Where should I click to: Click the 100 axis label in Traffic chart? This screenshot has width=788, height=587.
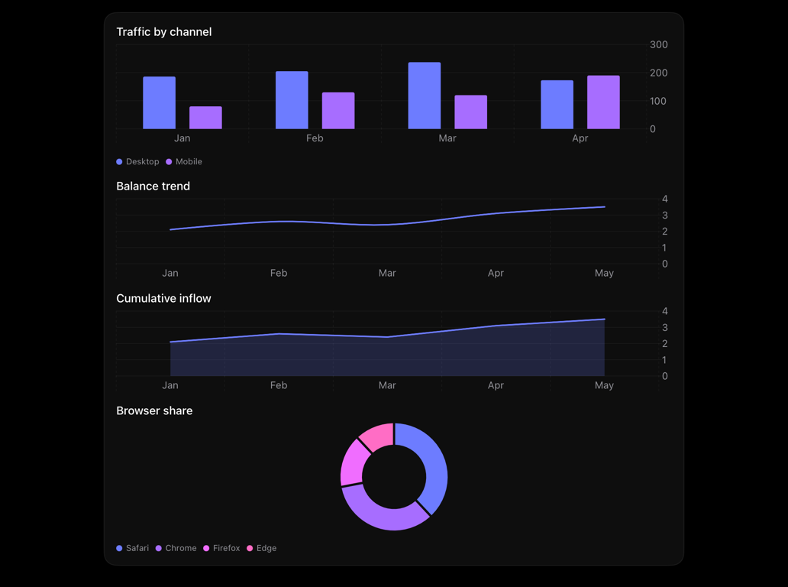(x=658, y=101)
